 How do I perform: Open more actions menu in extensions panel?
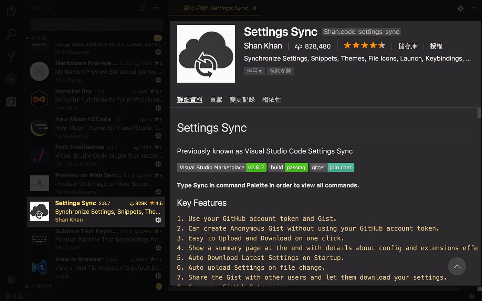(x=156, y=8)
